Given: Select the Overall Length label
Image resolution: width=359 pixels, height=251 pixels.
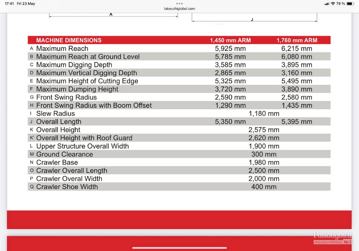Looking at the screenshot, I should (59, 122).
